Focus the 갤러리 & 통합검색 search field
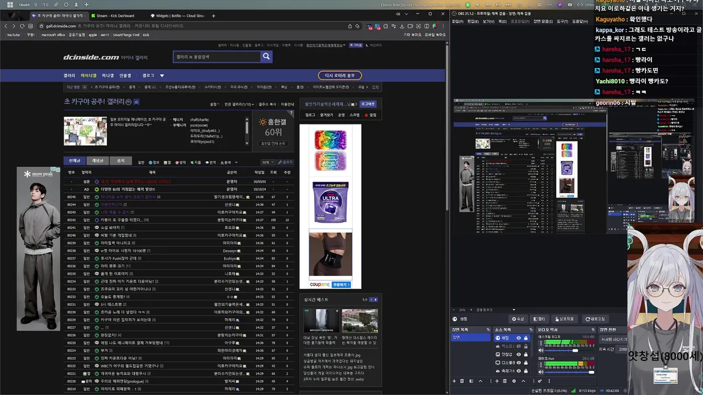Screen dimensions: 703x395 pyautogui.click(x=216, y=57)
